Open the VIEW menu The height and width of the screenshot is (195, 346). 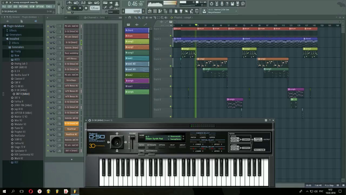click(x=32, y=6)
